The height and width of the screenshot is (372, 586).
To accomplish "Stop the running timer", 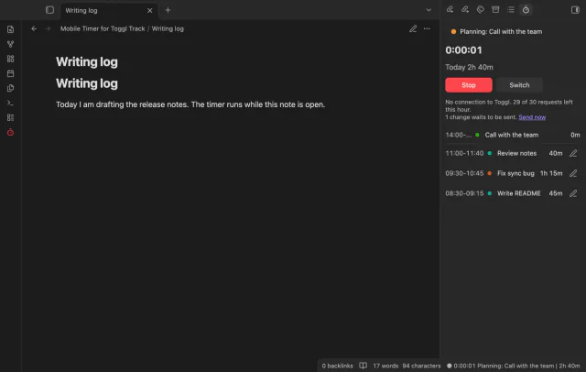I will point(469,85).
